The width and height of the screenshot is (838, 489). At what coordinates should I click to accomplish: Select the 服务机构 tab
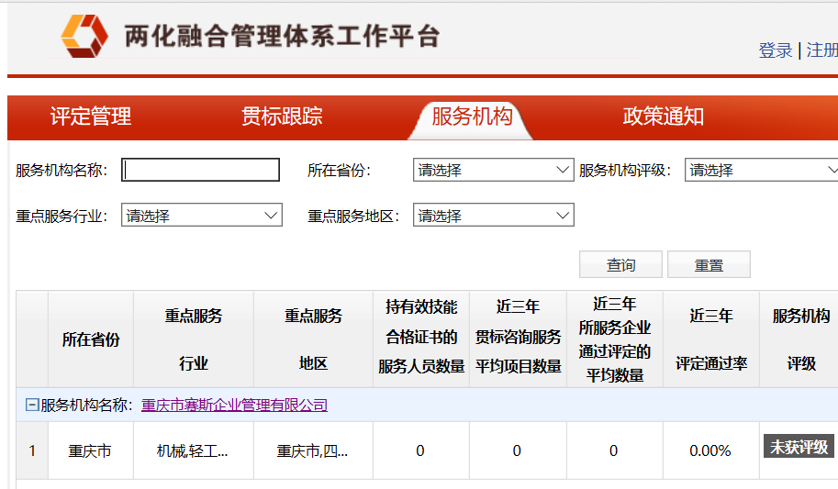[472, 117]
